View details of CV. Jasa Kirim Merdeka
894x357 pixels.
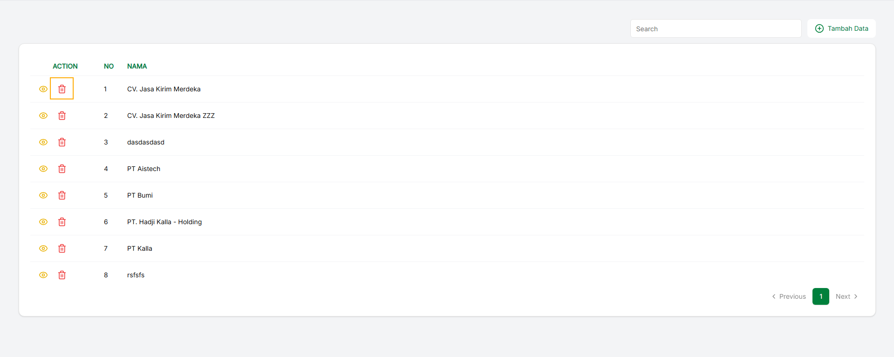tap(43, 89)
